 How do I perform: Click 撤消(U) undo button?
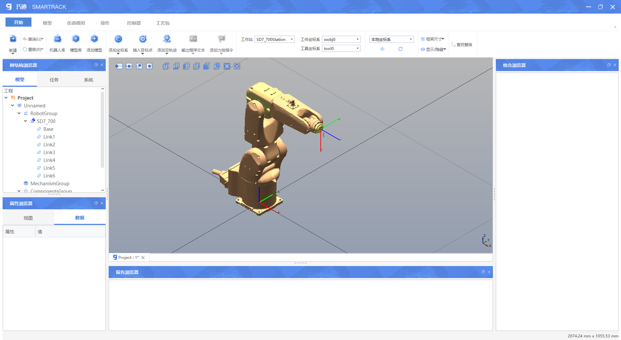[33, 39]
